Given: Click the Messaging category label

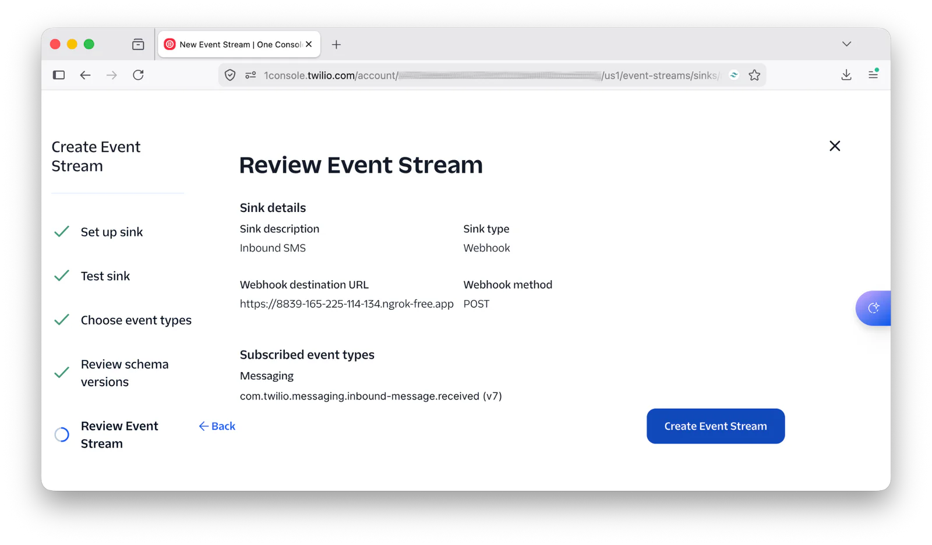Looking at the screenshot, I should [267, 376].
